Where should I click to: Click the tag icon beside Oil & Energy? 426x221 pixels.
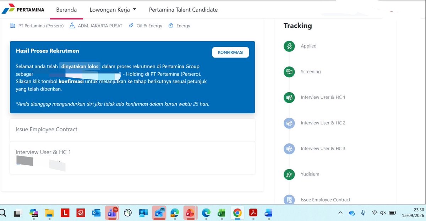coord(131,26)
